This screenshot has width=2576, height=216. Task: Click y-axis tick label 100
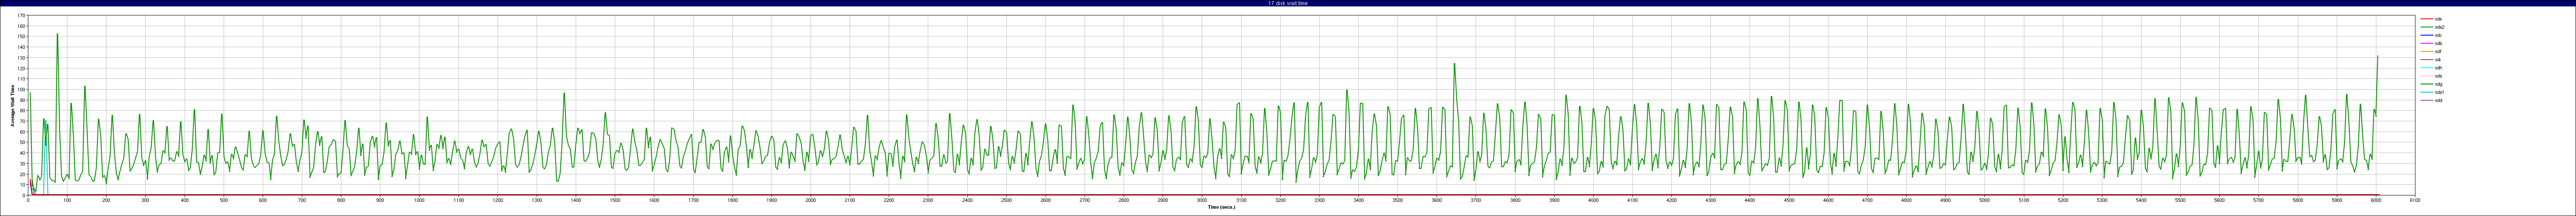pyautogui.click(x=22, y=90)
